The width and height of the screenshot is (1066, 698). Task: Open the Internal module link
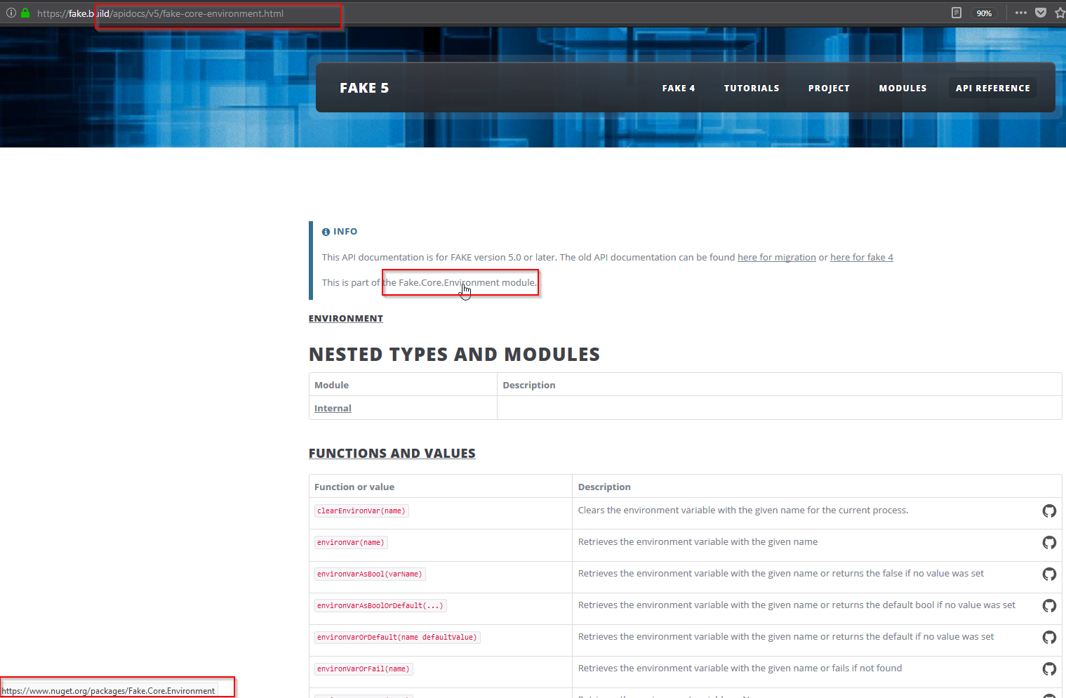click(x=333, y=408)
